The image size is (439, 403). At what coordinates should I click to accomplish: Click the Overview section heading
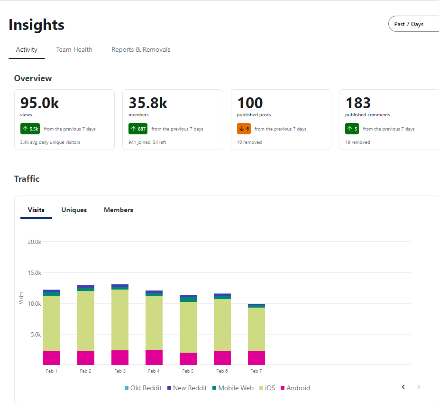click(33, 78)
